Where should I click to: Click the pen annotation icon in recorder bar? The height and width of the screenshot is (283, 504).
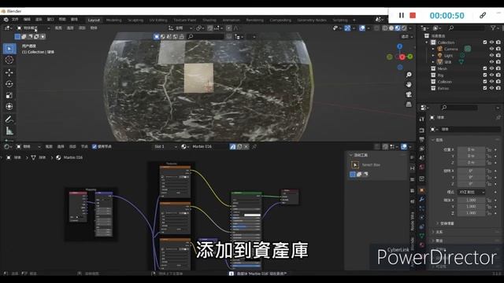pyautogui.click(x=483, y=15)
